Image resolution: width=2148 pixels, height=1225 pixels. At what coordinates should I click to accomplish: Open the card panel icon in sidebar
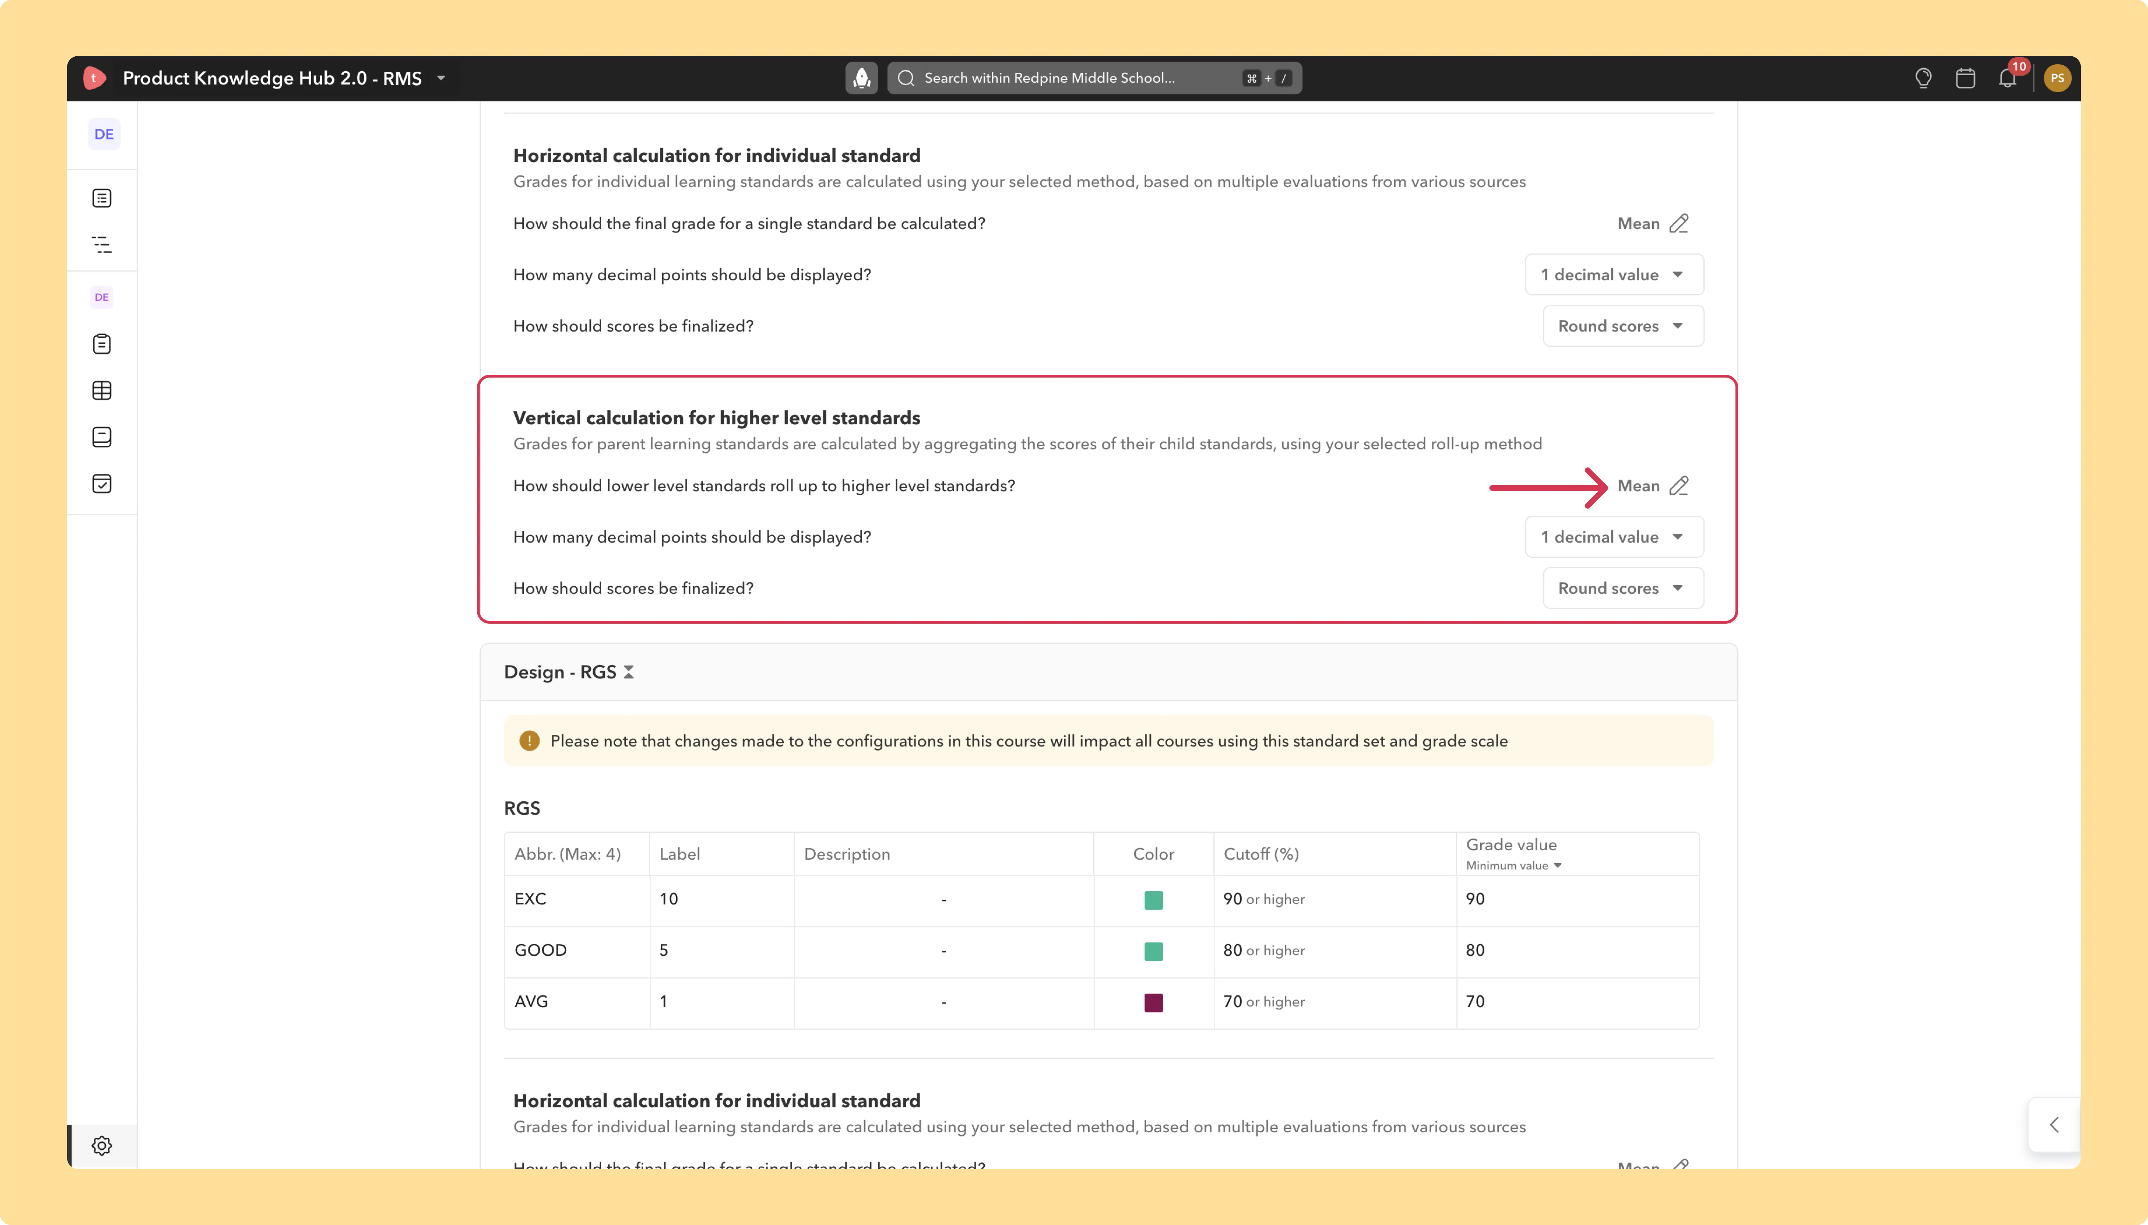[x=102, y=437]
